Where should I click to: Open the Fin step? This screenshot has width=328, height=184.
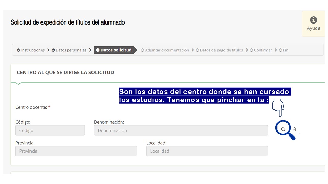click(283, 50)
